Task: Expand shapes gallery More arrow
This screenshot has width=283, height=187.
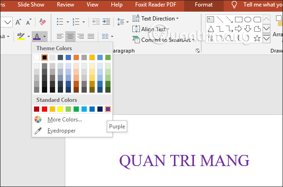Action: pyautogui.click(x=266, y=39)
